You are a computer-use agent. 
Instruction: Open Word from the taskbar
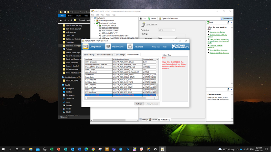tap(79, 149)
